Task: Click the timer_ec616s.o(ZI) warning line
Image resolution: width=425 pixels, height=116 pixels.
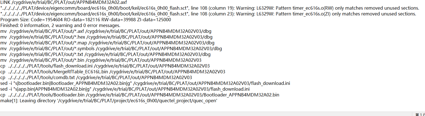Action: 208,14
